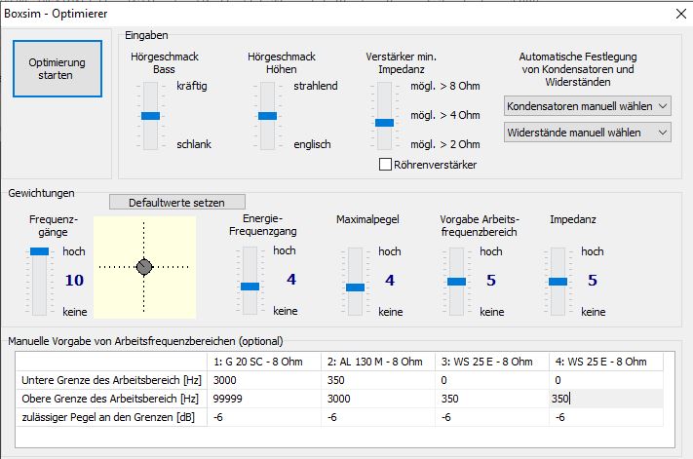Enable the Röhrenverstärker checkbox
Viewport: 693px width, 459px height.
click(x=385, y=165)
